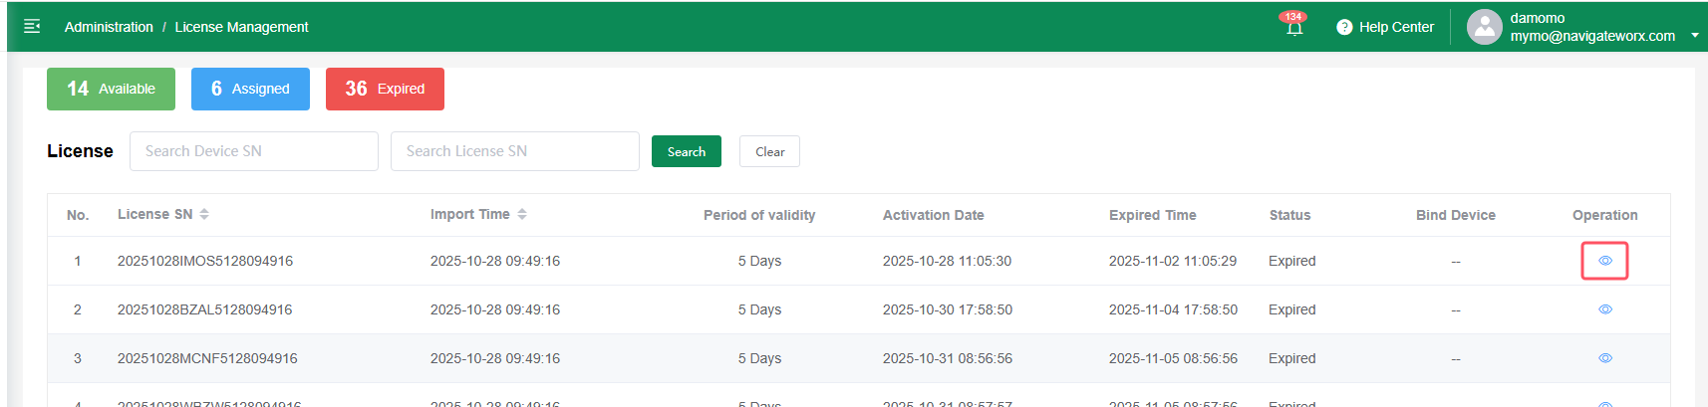The image size is (1708, 407).
Task: Click the License Management breadcrumb
Action: click(241, 27)
